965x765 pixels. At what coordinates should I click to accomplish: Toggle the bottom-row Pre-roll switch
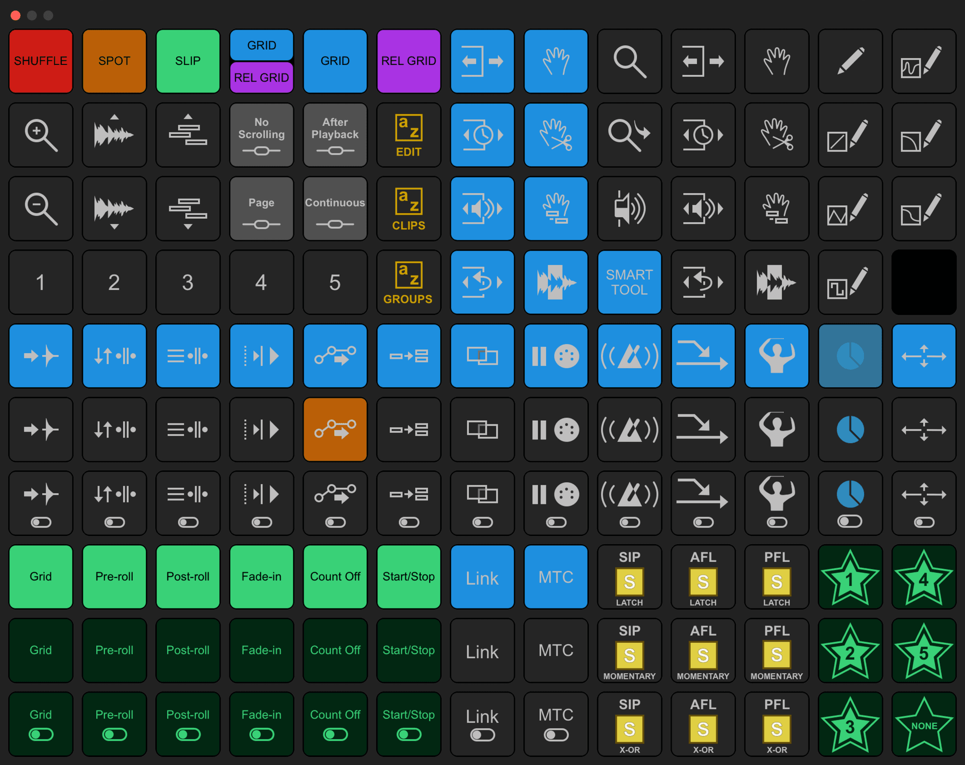(114, 724)
